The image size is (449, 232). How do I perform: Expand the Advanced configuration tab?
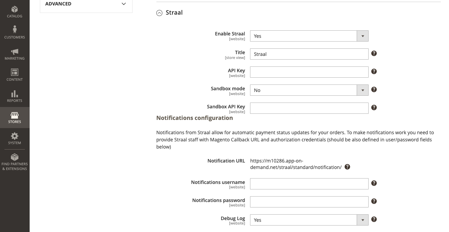tap(86, 4)
